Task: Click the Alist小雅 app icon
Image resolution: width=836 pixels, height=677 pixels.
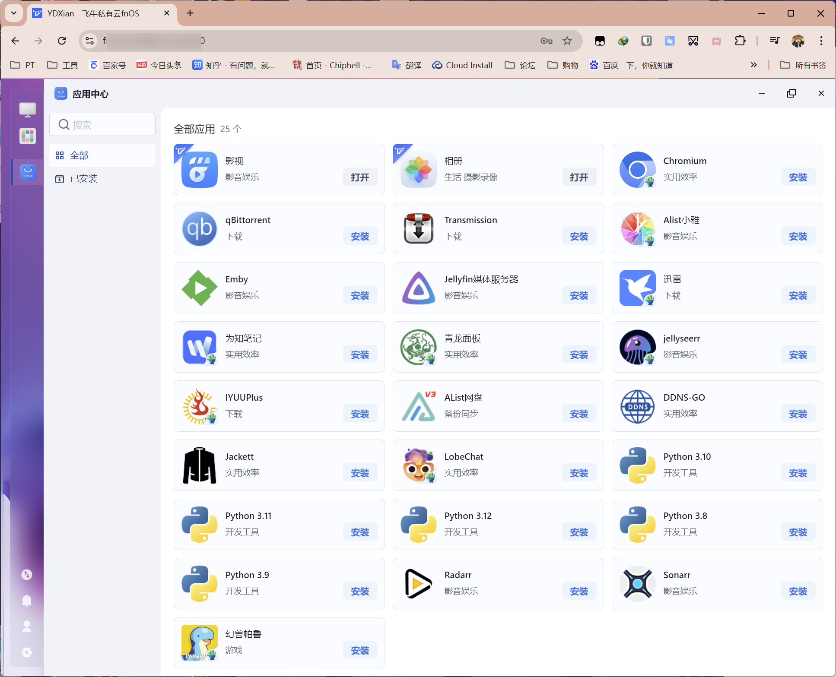Action: click(637, 229)
